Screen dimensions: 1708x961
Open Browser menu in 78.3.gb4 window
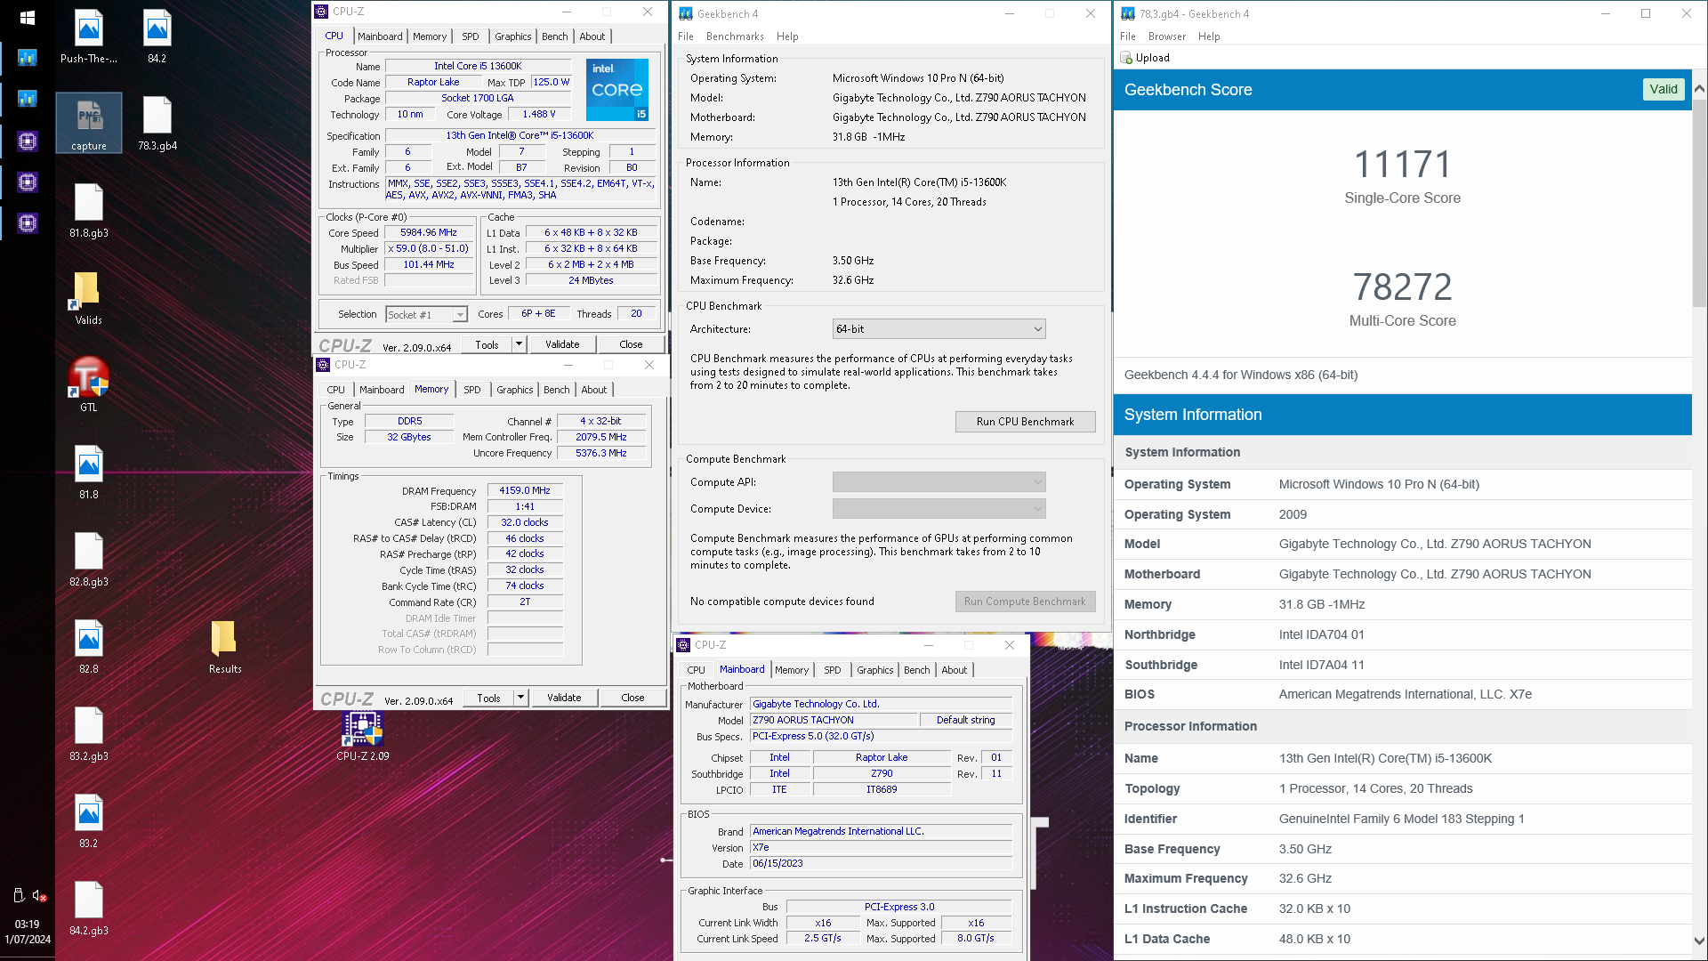pyautogui.click(x=1166, y=36)
